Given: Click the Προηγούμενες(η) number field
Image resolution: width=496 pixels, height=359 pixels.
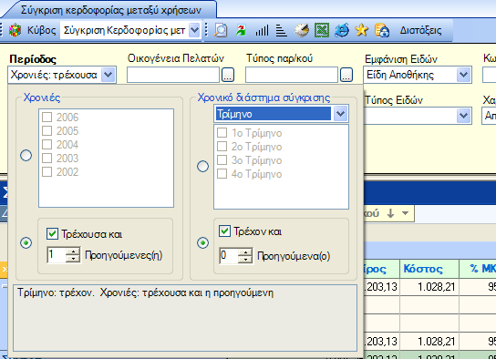Looking at the screenshot, I should point(57,255).
